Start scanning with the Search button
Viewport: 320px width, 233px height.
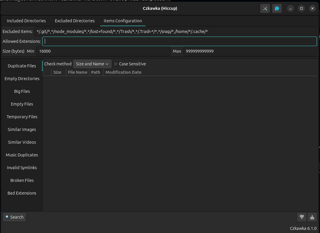14,217
